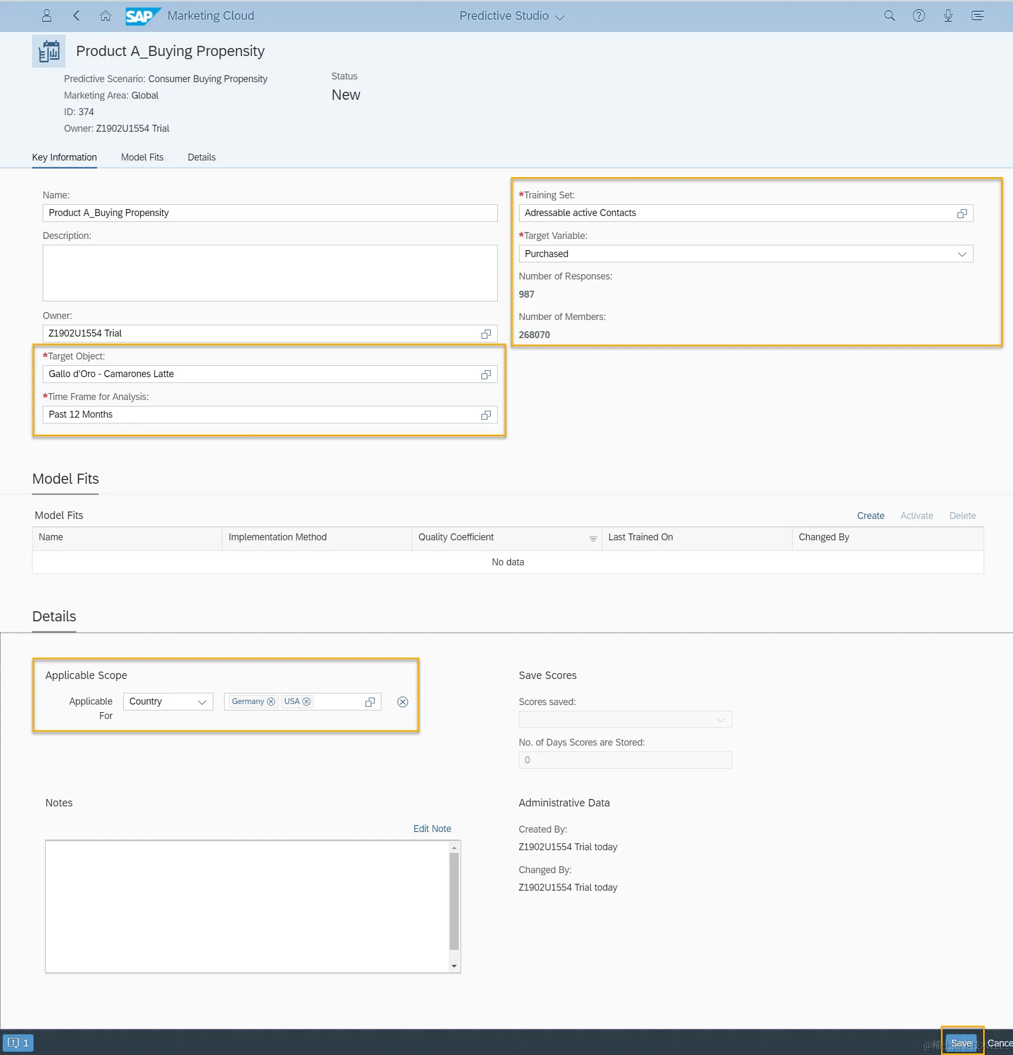Click the No. of Days Scores field

point(625,760)
